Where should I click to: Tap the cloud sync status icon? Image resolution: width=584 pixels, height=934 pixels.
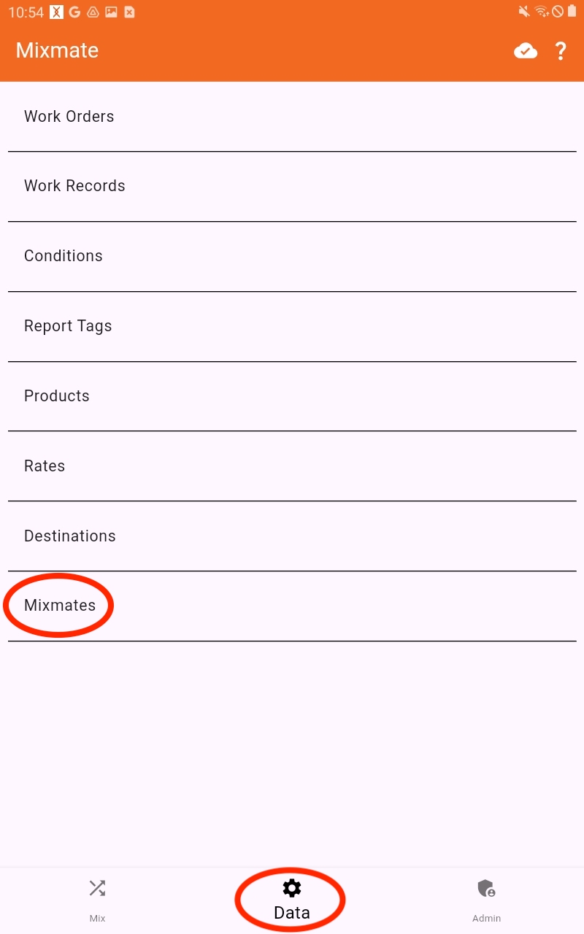[526, 51]
